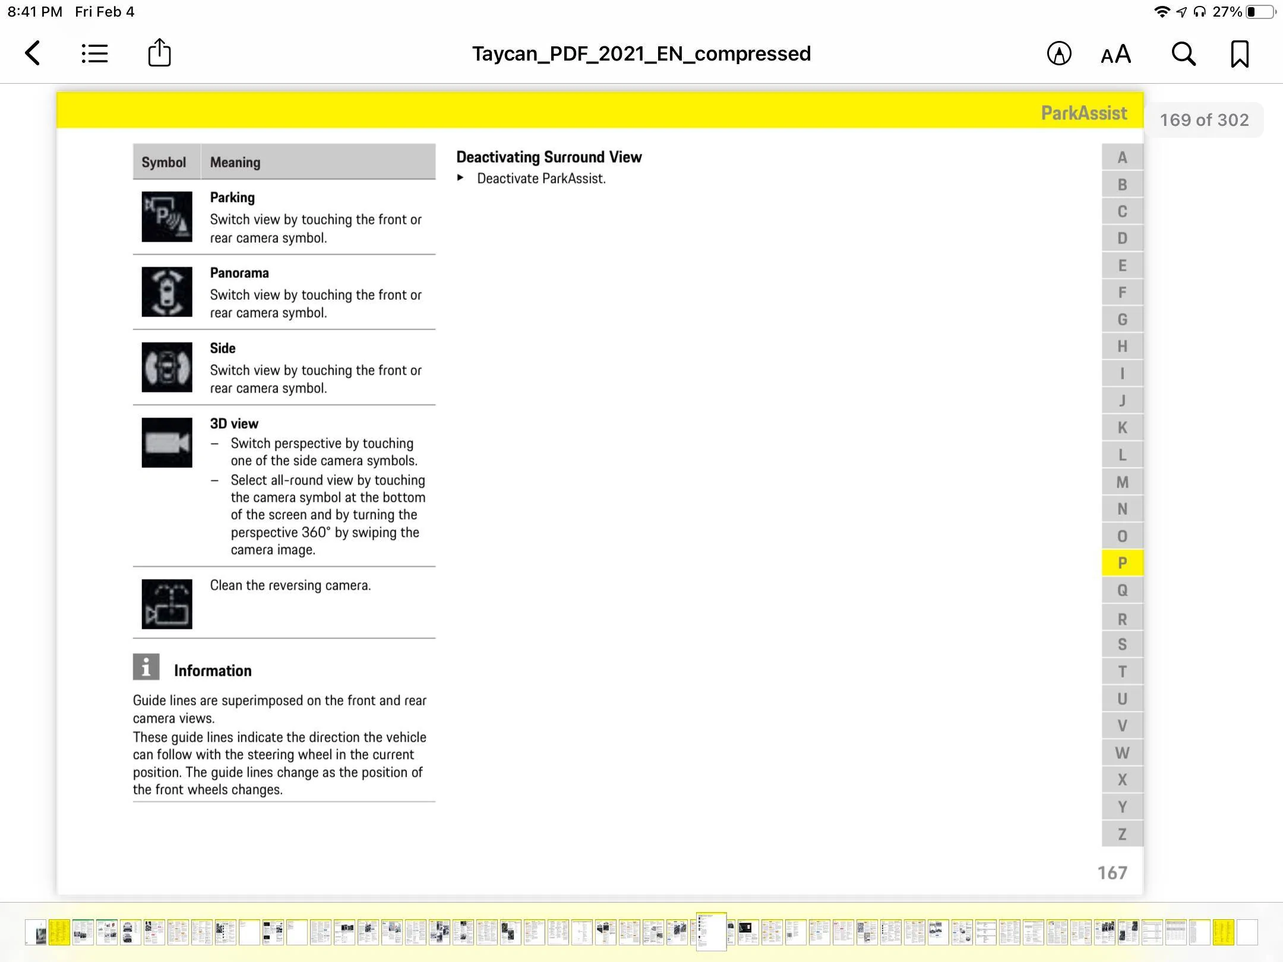This screenshot has height=962, width=1283.
Task: Open the yellow thumbnail near the strip's start
Action: (x=59, y=932)
